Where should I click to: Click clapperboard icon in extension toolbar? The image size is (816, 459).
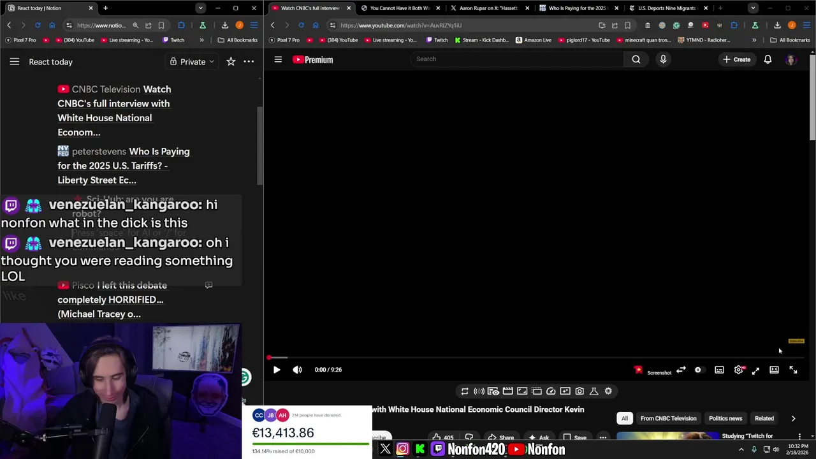(x=507, y=391)
